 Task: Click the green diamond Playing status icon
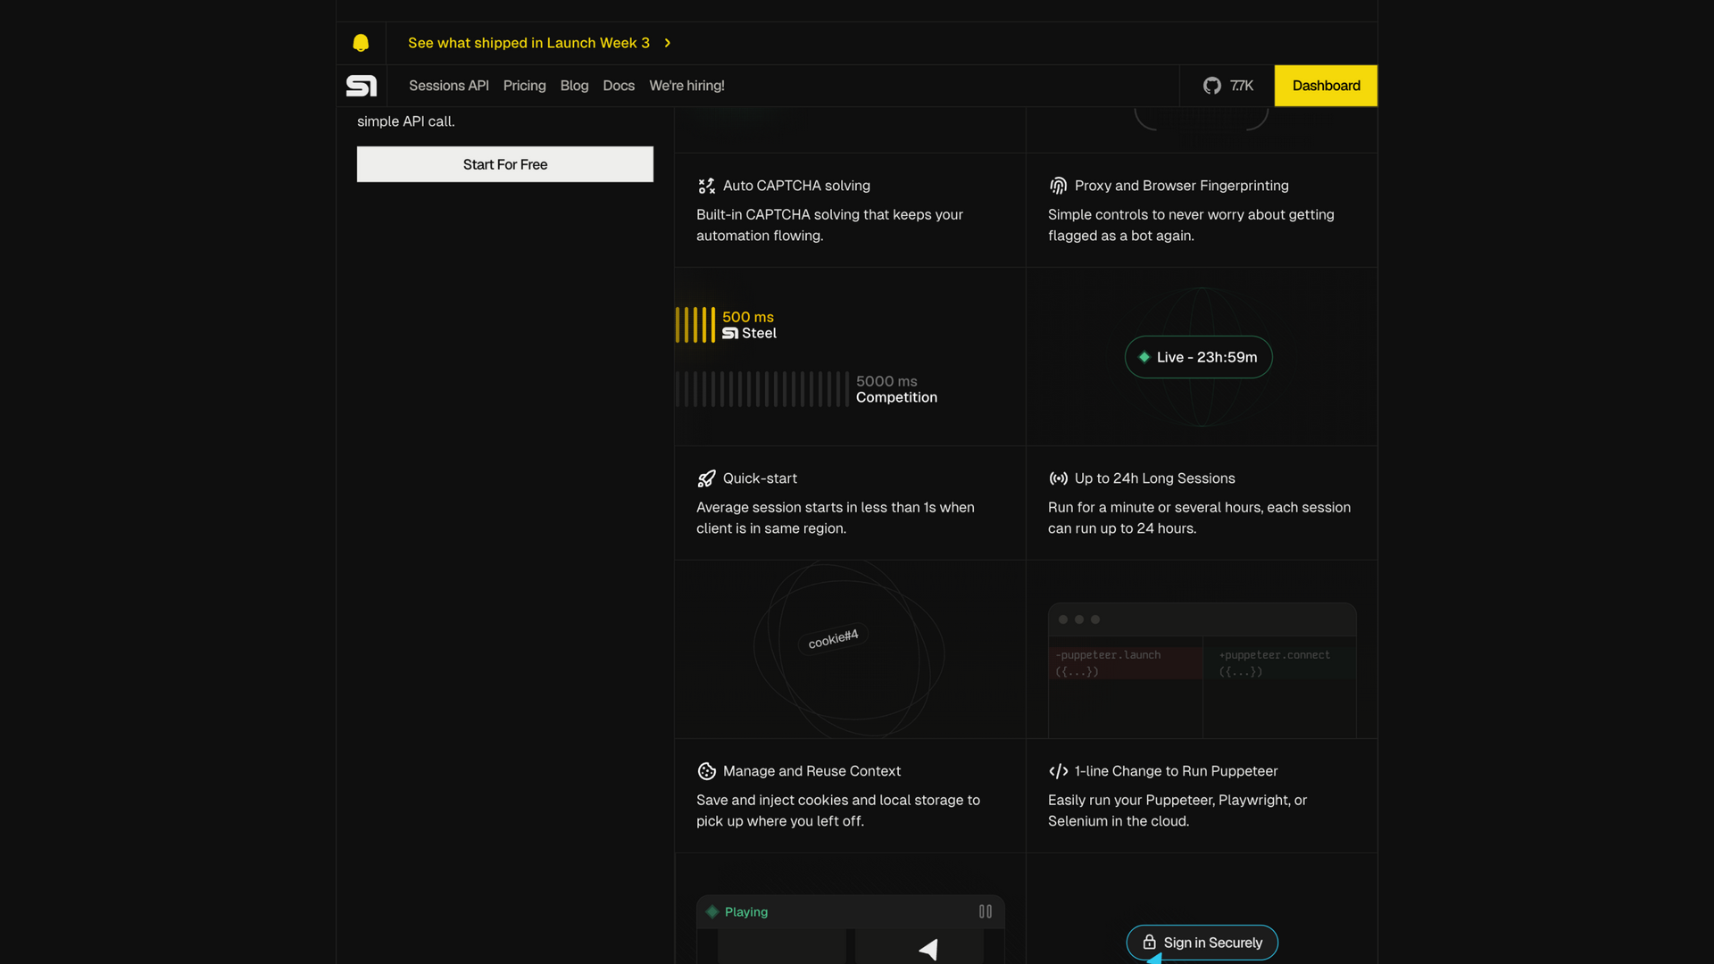coord(712,911)
